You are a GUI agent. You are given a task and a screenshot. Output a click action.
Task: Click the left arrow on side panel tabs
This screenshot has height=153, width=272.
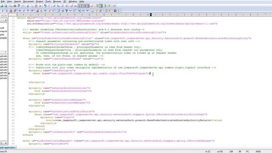pyautogui.click(x=2, y=15)
